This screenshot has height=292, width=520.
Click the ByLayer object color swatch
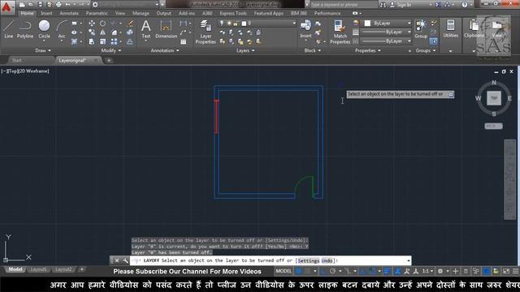tap(367, 24)
